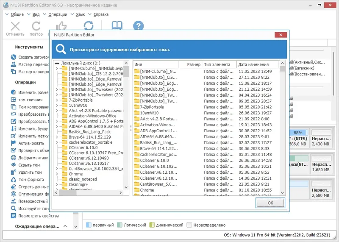Select the 7-ZipPortable row in file list
This screenshot has height=242, width=339.
click(x=206, y=107)
